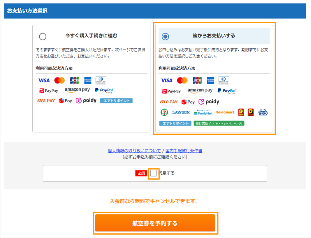Click the お支払い方法選択 section header
311x238 pixels.
(x=27, y=11)
